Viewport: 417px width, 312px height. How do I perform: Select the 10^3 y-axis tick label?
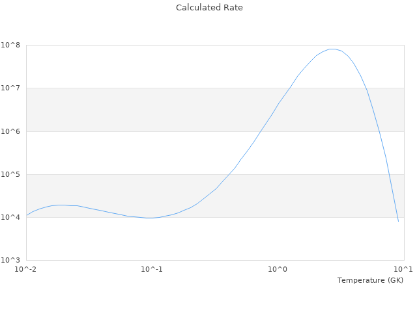[10, 260]
